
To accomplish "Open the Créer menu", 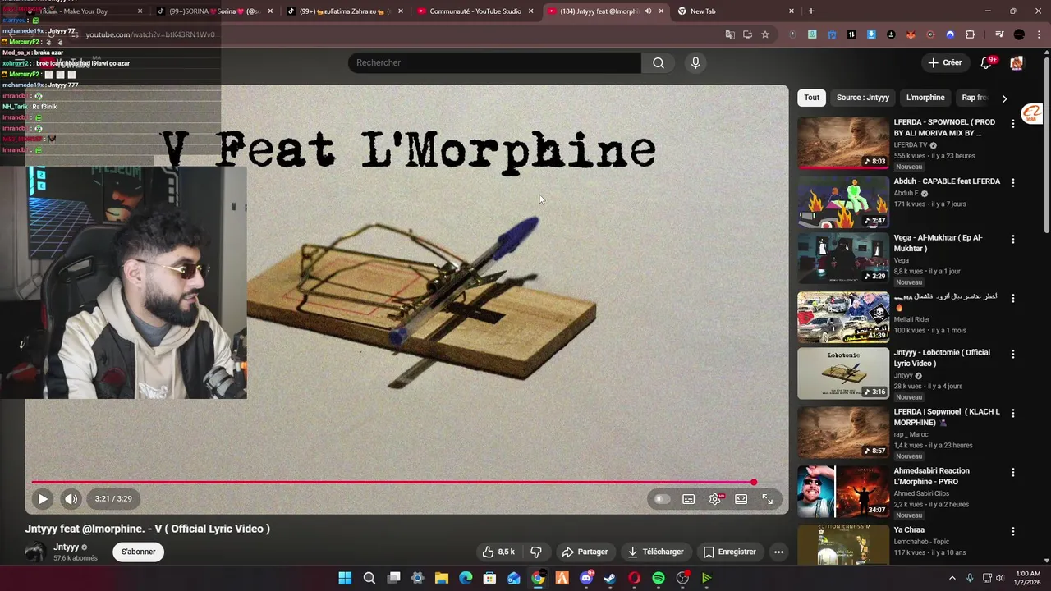I will (x=945, y=62).
